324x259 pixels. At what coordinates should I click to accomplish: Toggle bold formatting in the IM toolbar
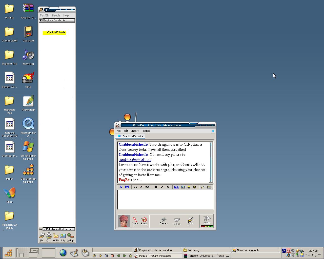(x=156, y=187)
